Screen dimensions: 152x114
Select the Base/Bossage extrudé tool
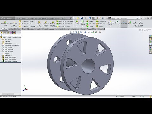click(x=5, y=24)
